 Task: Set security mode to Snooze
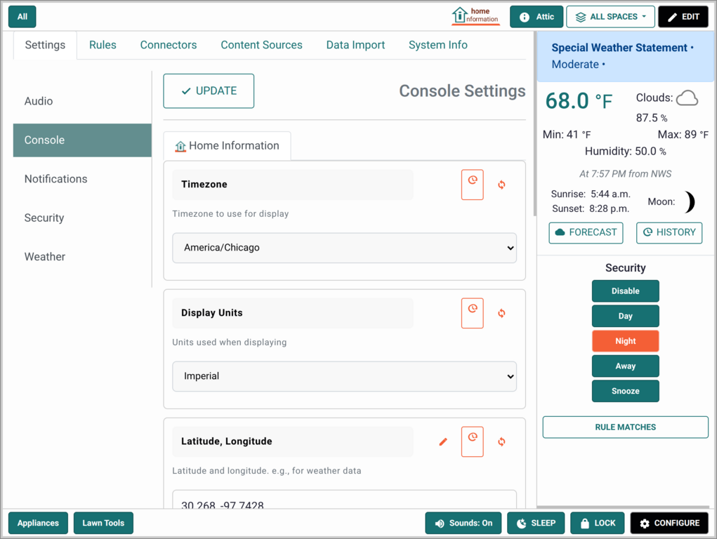pyautogui.click(x=626, y=391)
